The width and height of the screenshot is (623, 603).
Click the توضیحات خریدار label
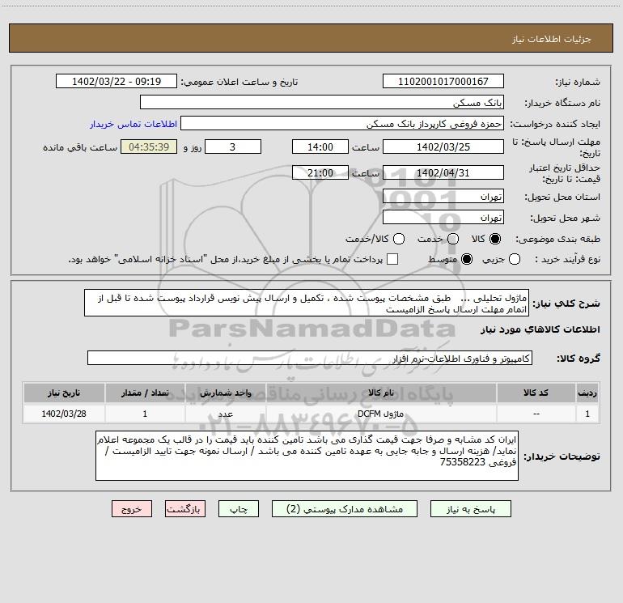[562, 456]
